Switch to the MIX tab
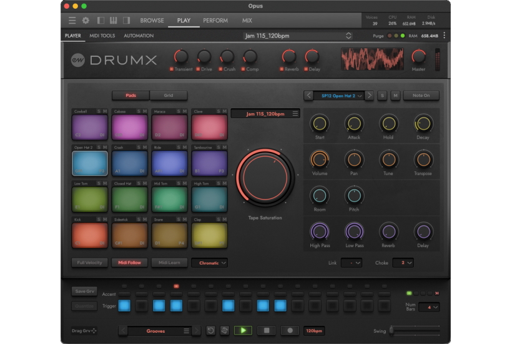The image size is (512, 344). (x=247, y=20)
